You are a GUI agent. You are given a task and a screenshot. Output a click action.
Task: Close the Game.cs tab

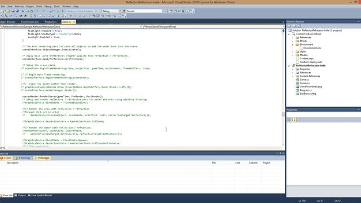click(x=74, y=22)
